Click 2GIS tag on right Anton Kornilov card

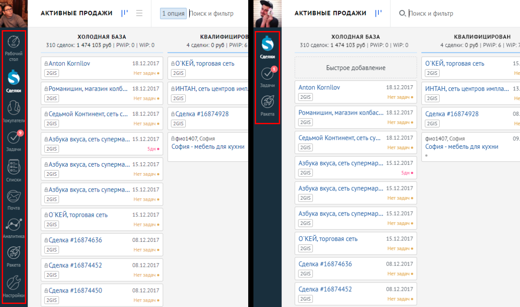[305, 97]
